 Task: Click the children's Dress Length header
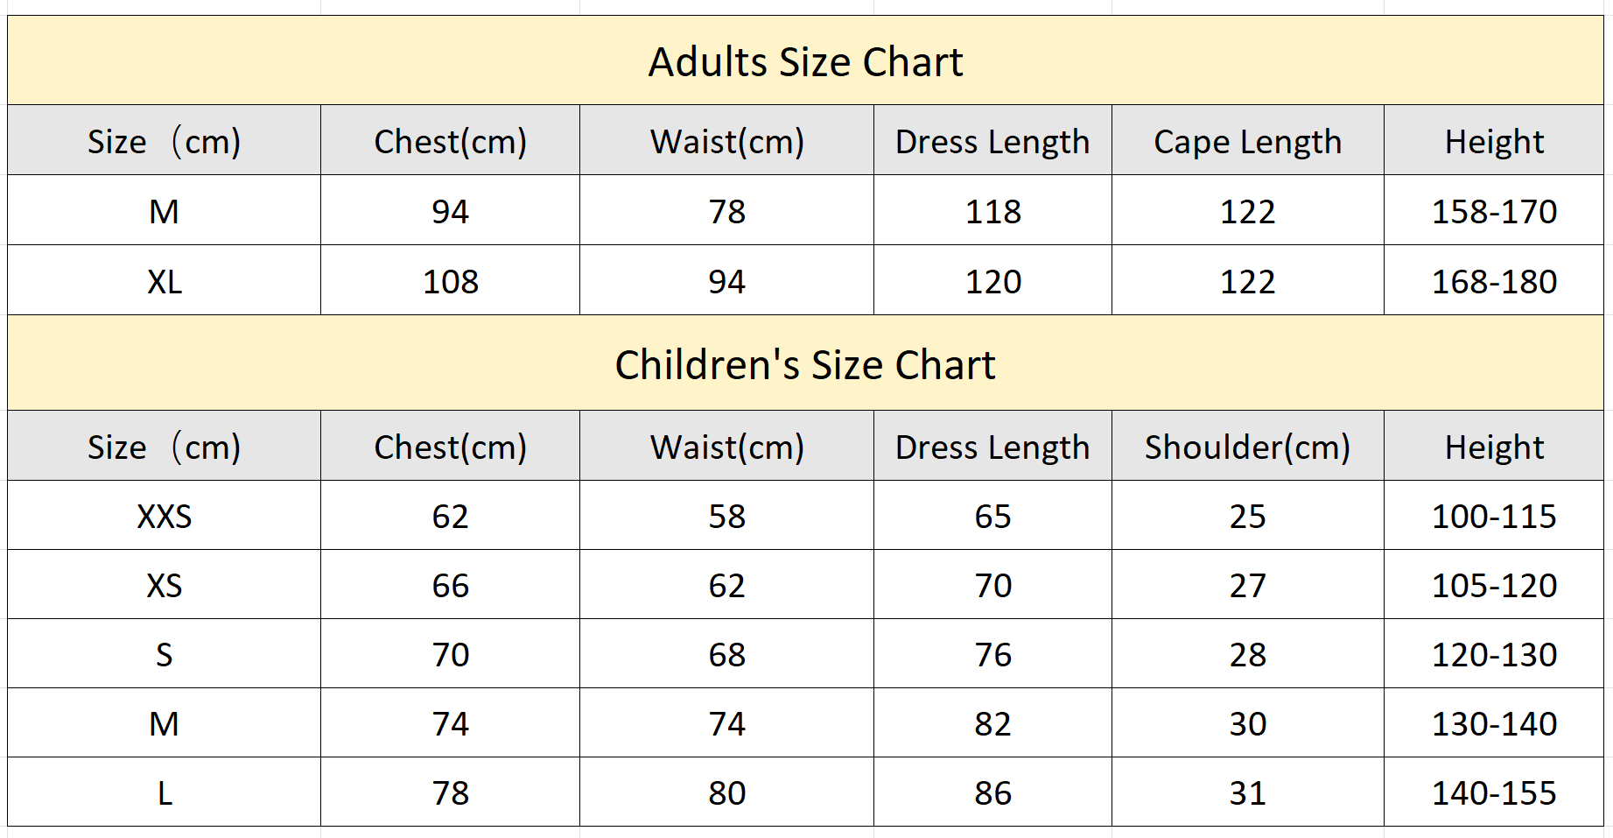[x=992, y=446]
